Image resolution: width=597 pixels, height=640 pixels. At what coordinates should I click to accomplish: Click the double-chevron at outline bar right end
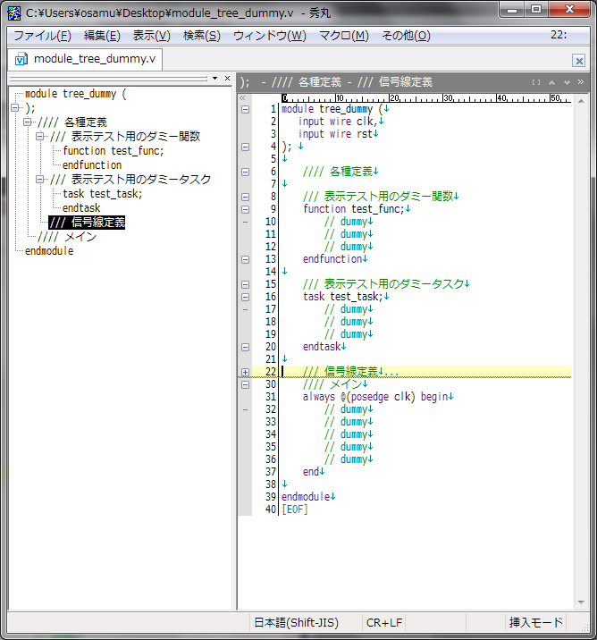[581, 81]
